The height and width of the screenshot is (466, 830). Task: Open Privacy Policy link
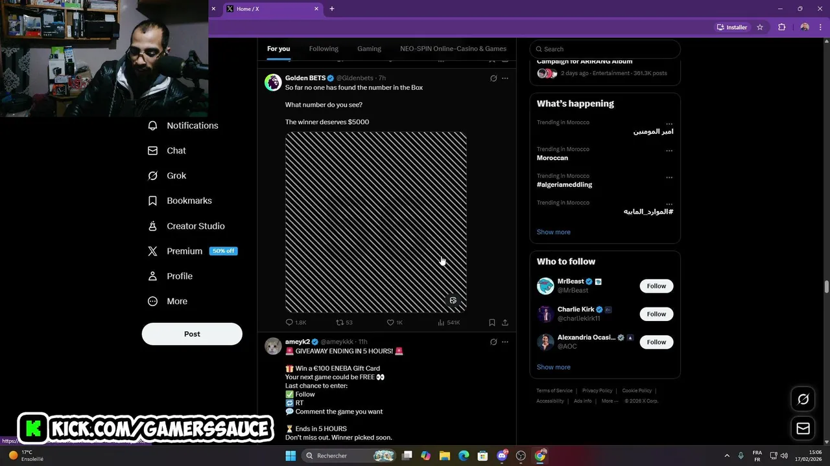pyautogui.click(x=597, y=391)
